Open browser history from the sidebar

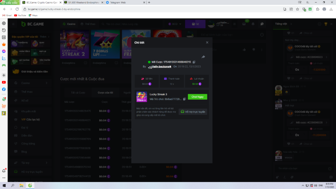pos(4,30)
